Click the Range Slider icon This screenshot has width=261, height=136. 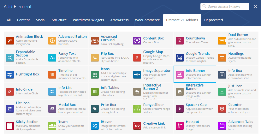tap(137, 109)
